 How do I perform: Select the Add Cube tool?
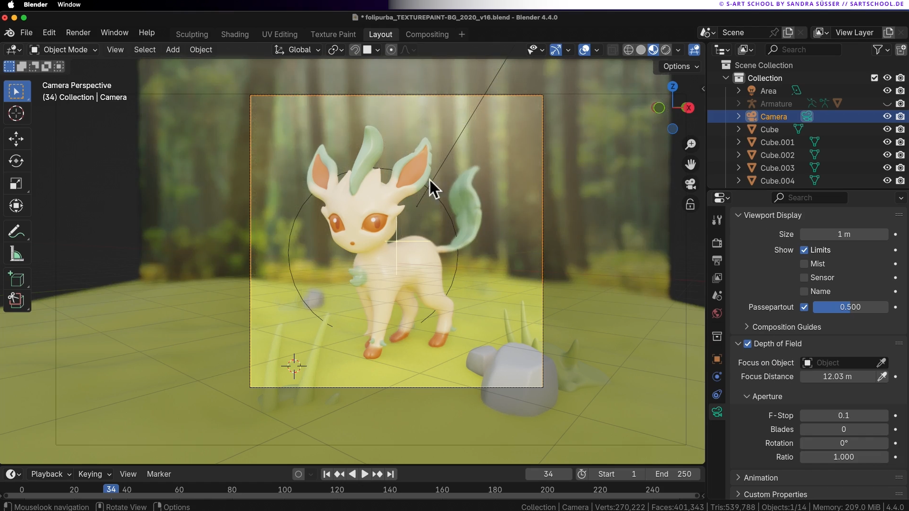tap(16, 279)
